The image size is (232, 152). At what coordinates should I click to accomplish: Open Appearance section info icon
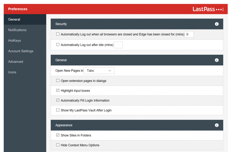(217, 125)
